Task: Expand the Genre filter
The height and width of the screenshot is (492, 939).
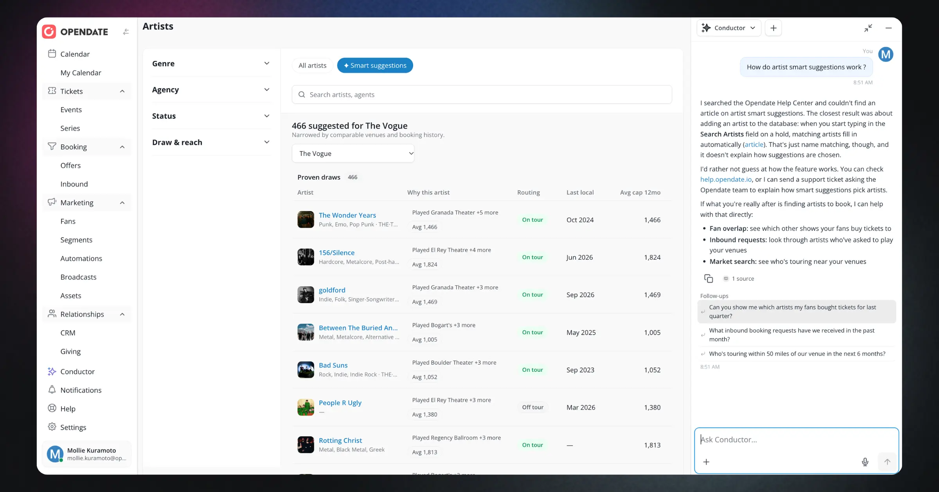Action: (x=211, y=63)
